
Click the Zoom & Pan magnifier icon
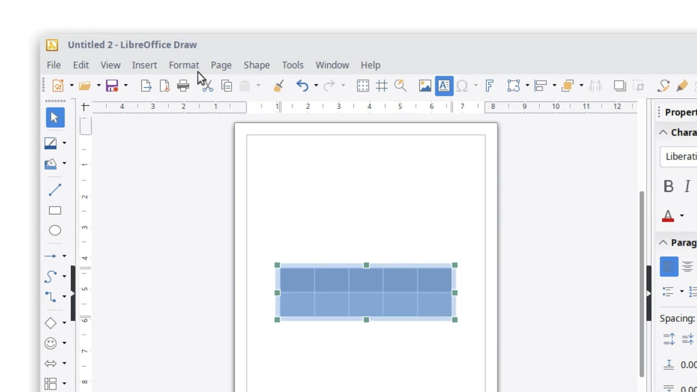pyautogui.click(x=400, y=85)
